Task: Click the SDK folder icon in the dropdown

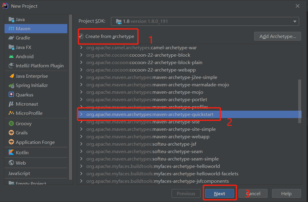Action: click(x=119, y=21)
